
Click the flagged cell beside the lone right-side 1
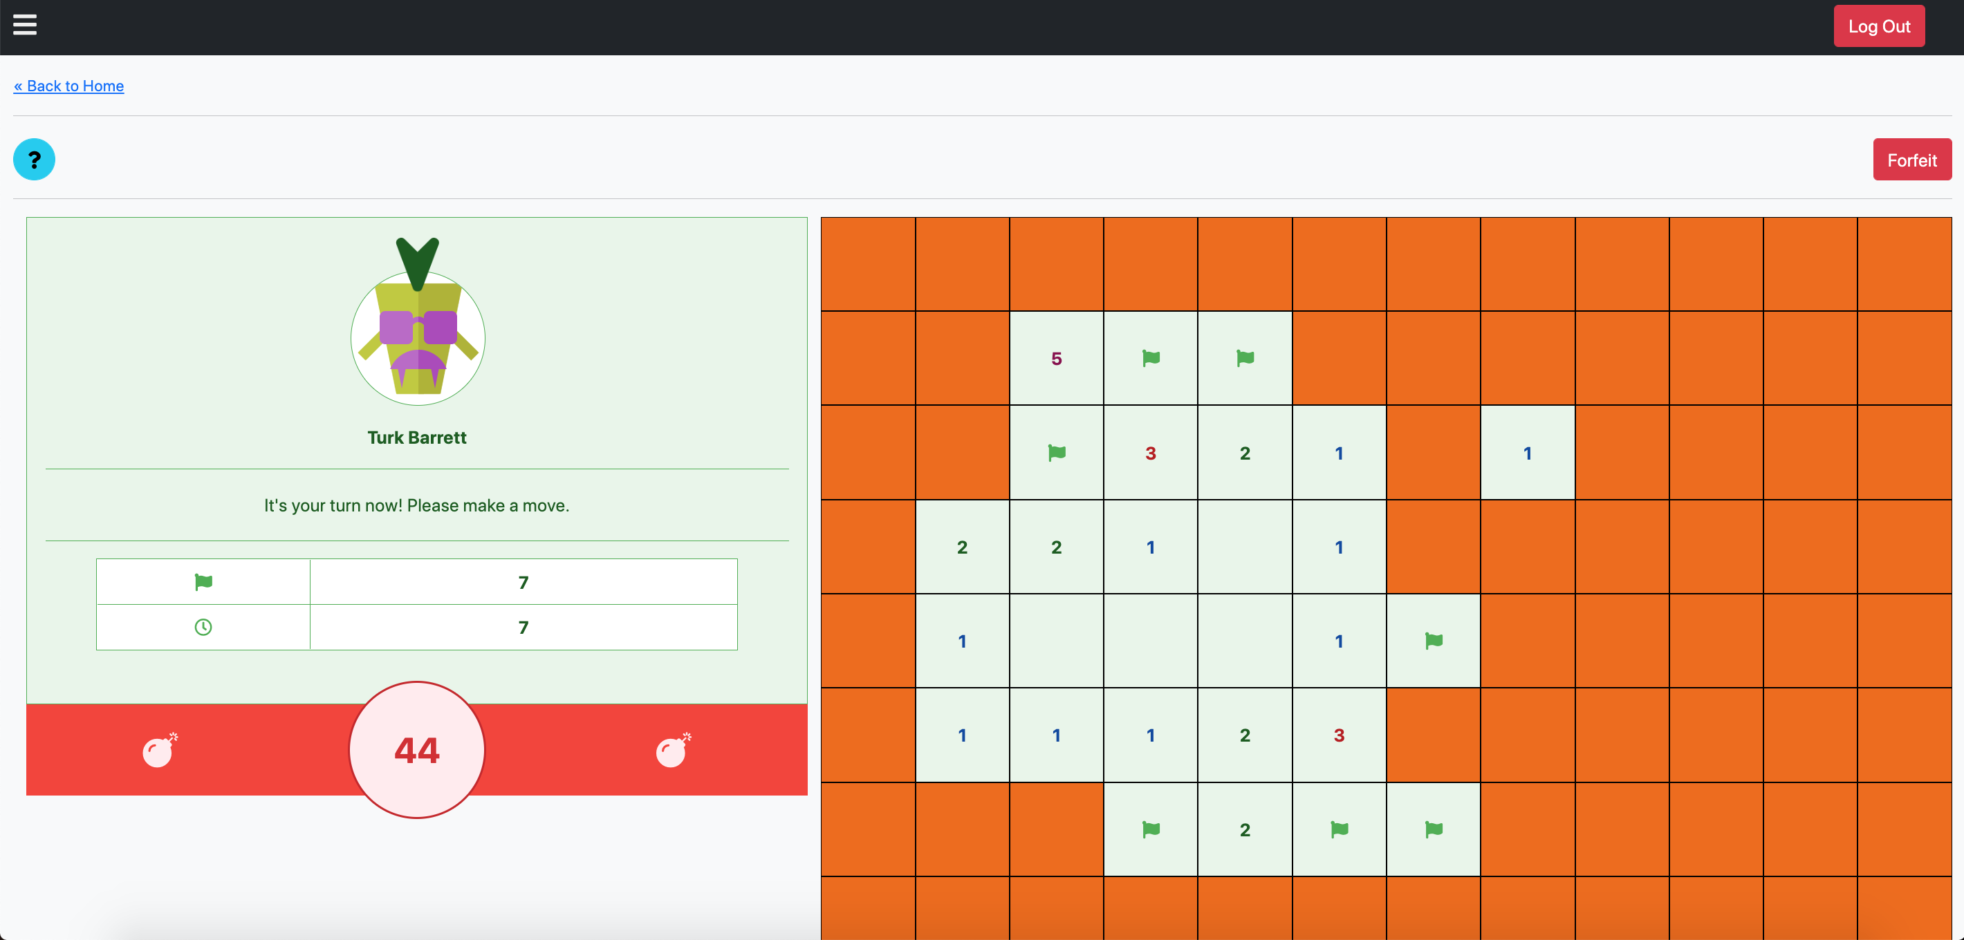click(x=1433, y=641)
